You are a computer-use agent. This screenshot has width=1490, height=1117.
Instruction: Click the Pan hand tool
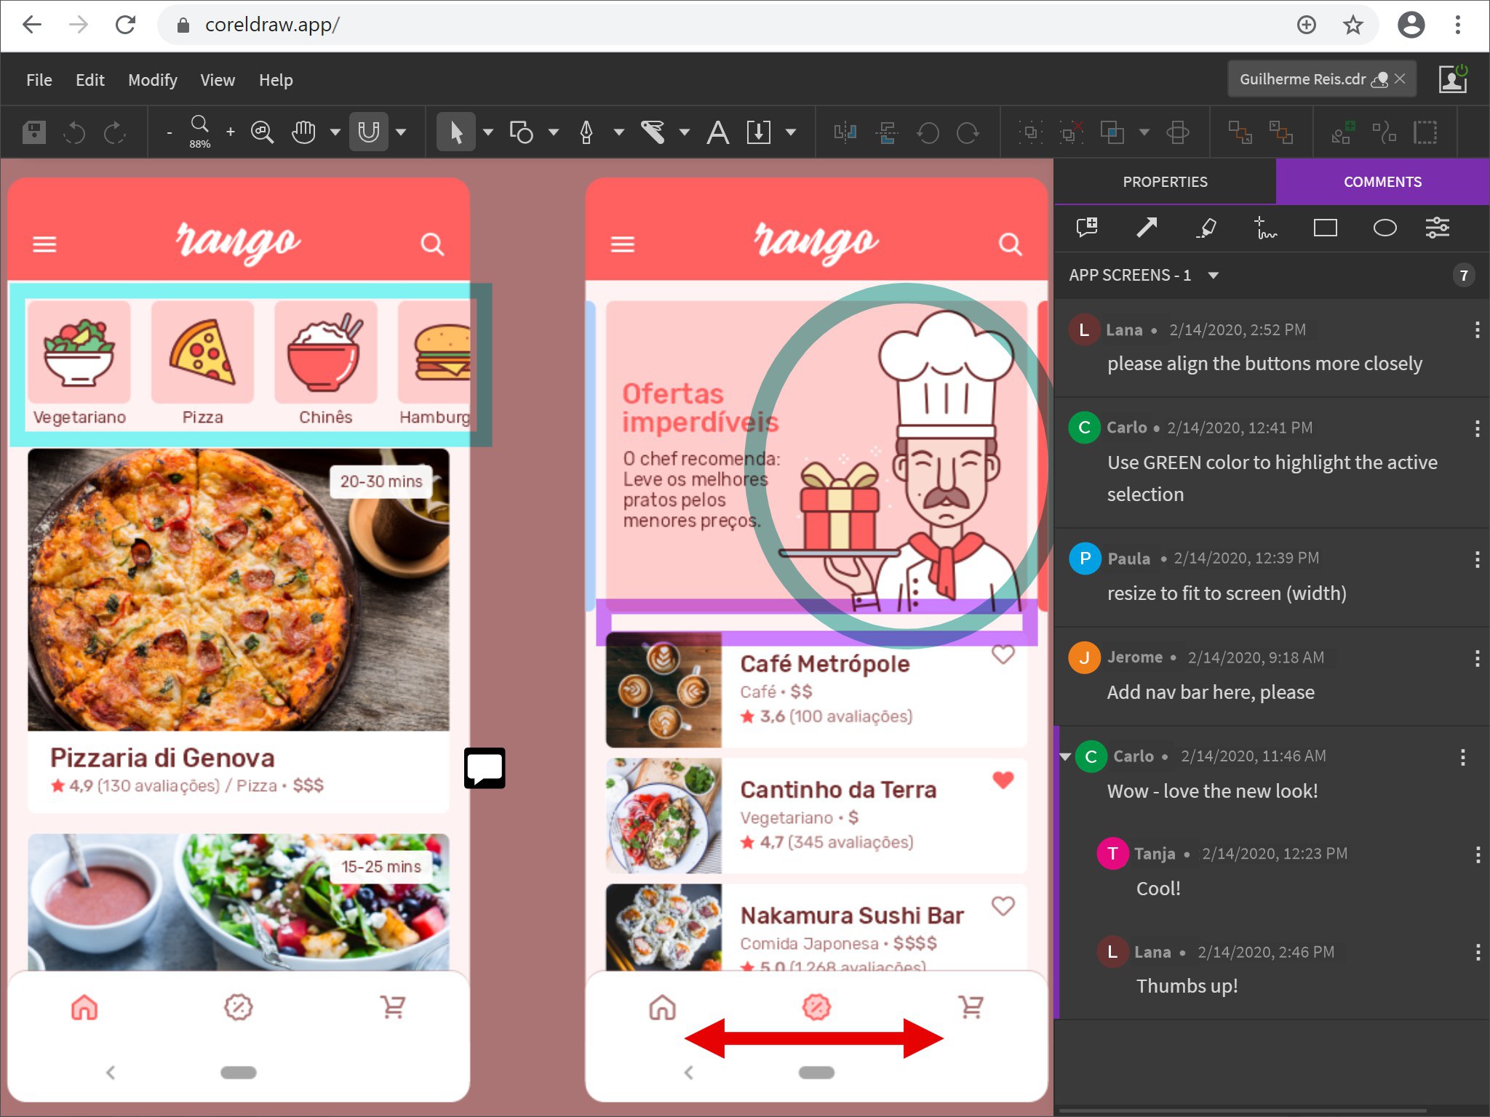pos(303,132)
